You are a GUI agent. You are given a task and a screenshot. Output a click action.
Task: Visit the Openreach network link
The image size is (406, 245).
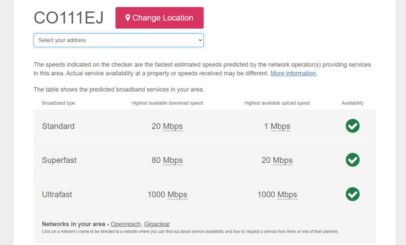(126, 224)
